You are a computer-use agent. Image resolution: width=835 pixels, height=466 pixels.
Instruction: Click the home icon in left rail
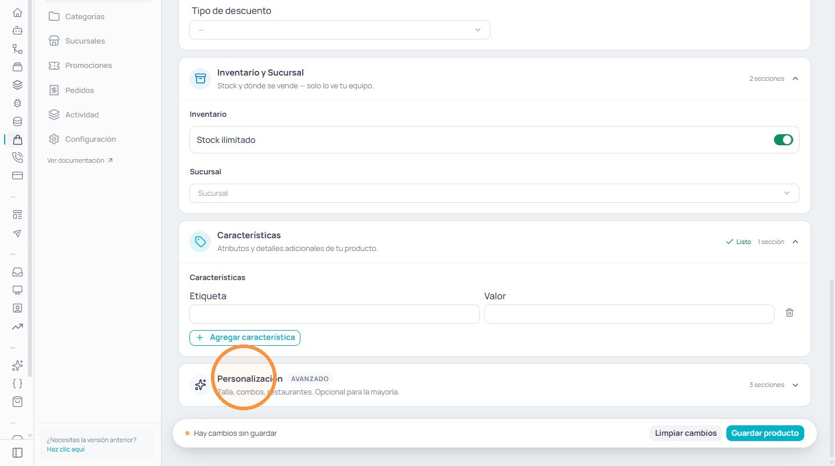tap(17, 12)
